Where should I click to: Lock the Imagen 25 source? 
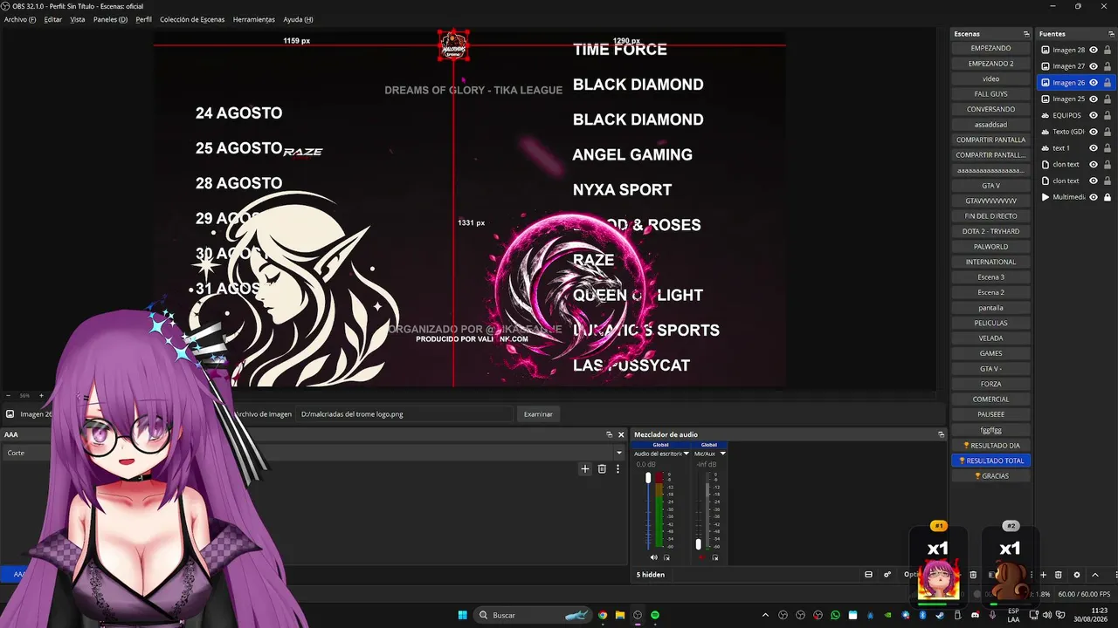click(x=1108, y=99)
